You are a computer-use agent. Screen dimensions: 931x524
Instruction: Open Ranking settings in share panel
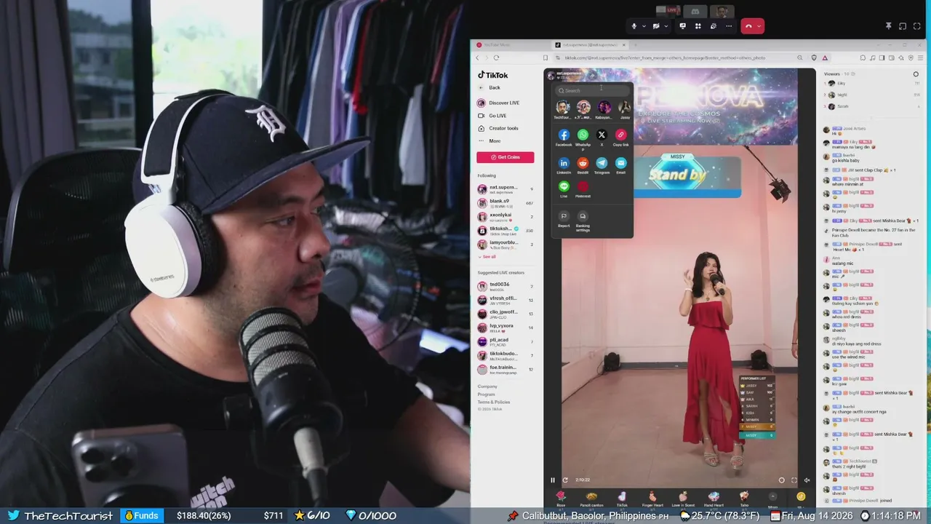tap(583, 221)
